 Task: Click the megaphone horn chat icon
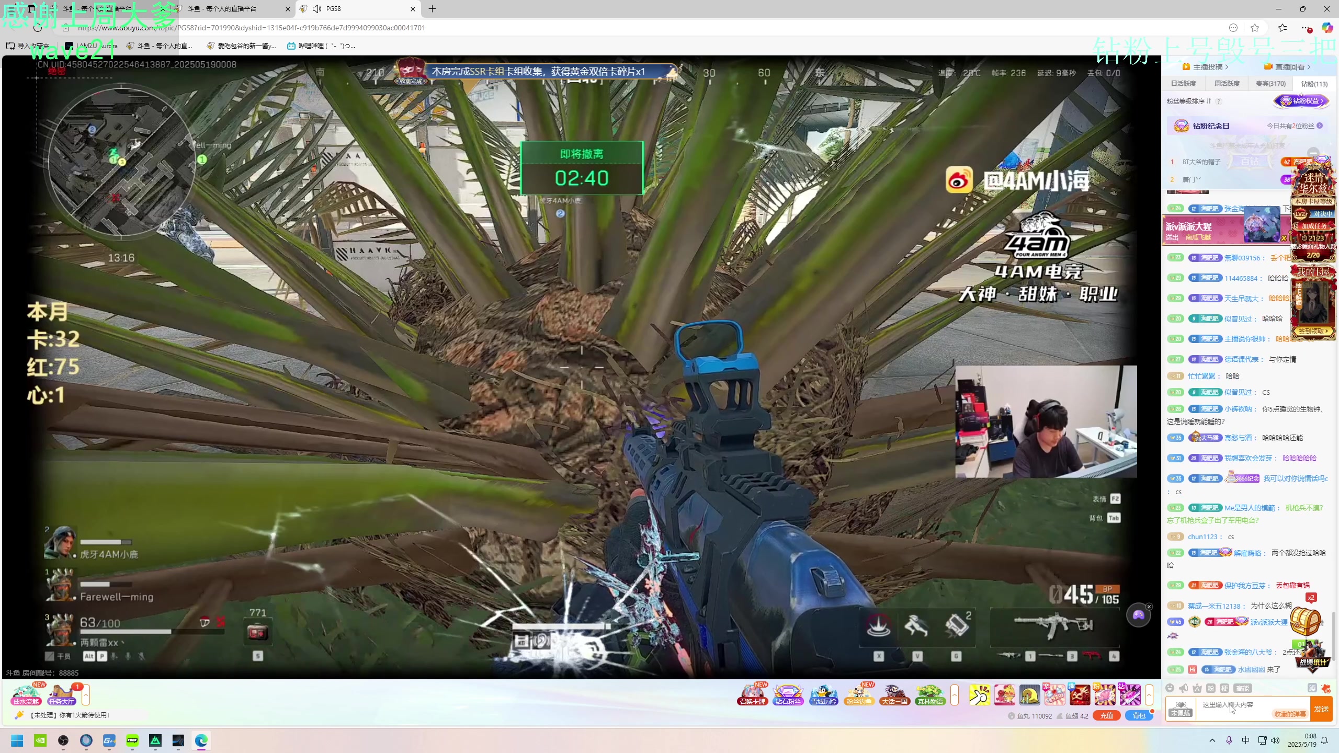coord(1184,688)
